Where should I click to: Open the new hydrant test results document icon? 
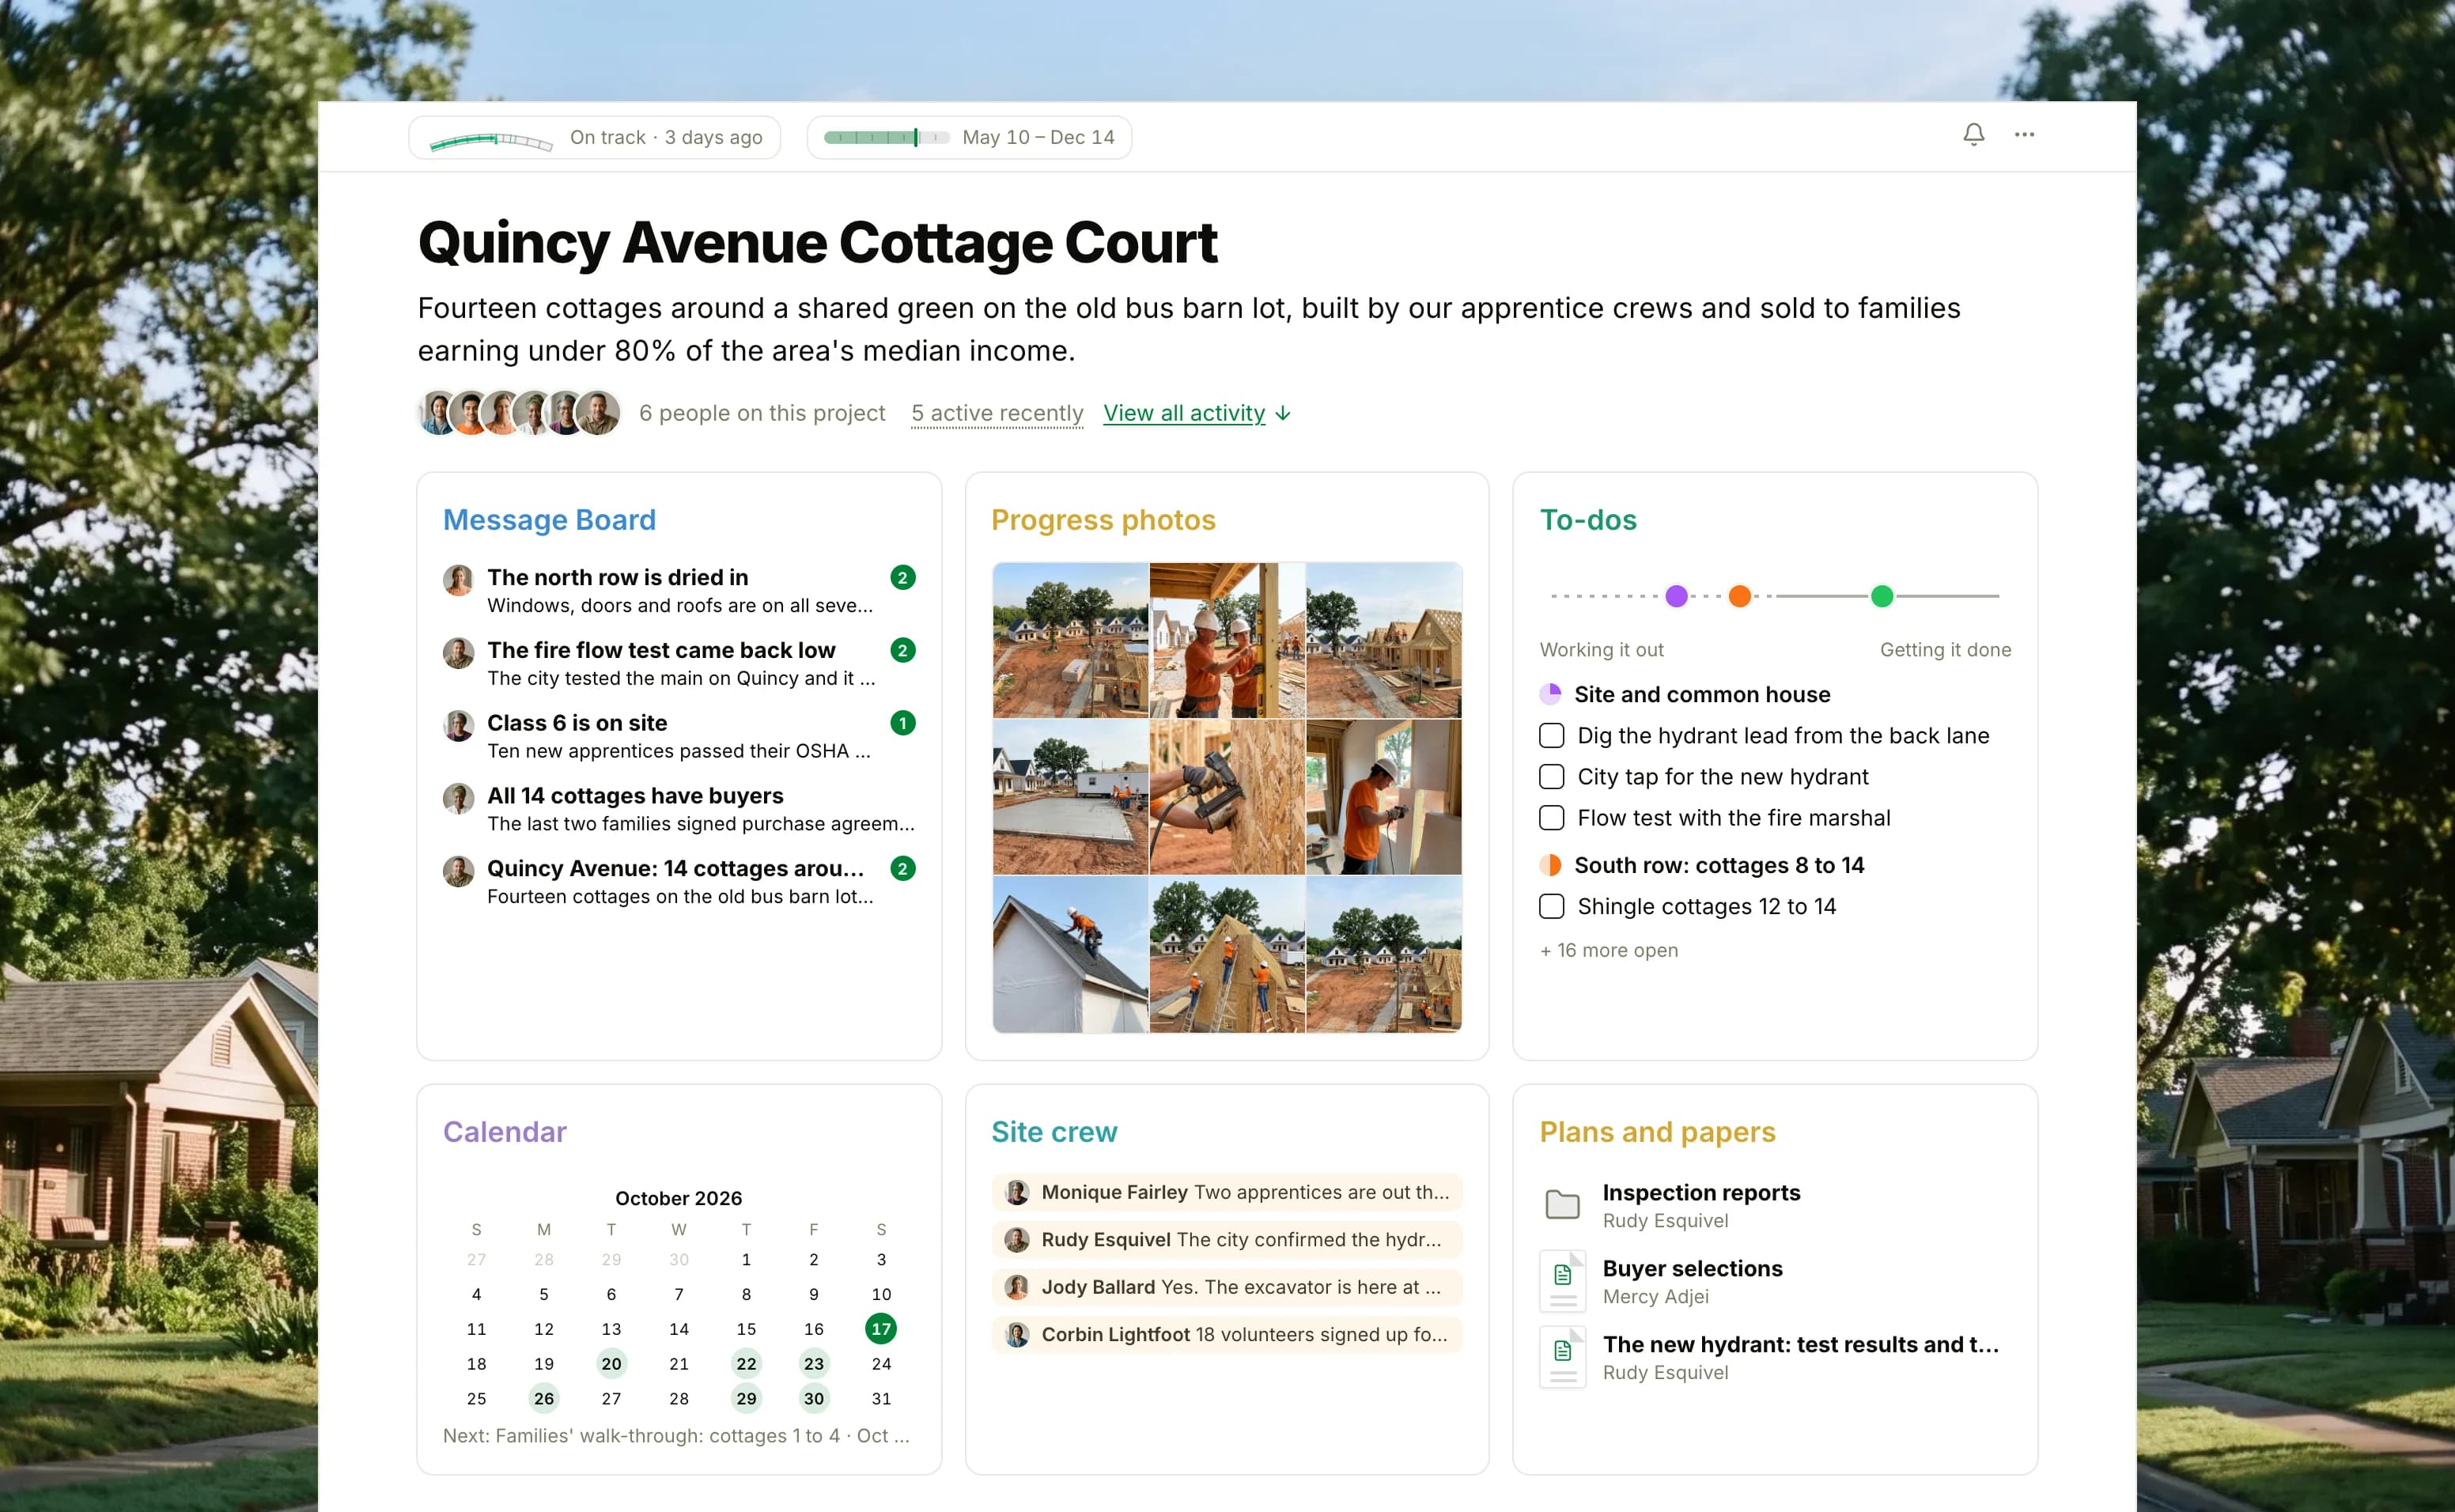click(x=1562, y=1356)
